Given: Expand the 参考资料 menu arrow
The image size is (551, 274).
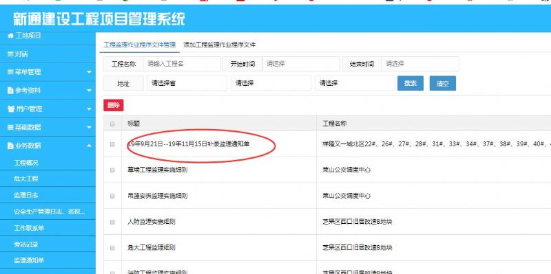Looking at the screenshot, I should [x=89, y=91].
